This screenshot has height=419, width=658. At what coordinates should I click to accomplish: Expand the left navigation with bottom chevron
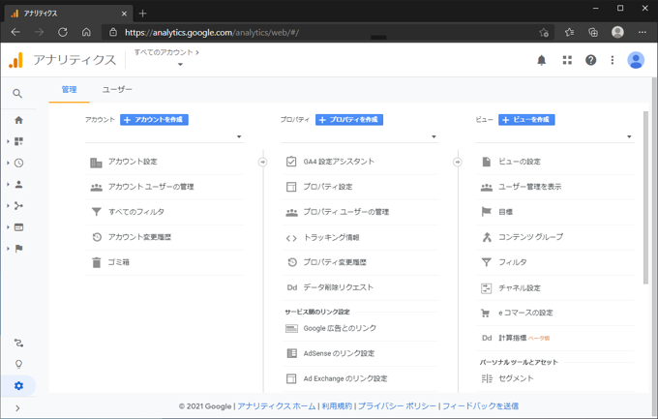[x=17, y=407]
